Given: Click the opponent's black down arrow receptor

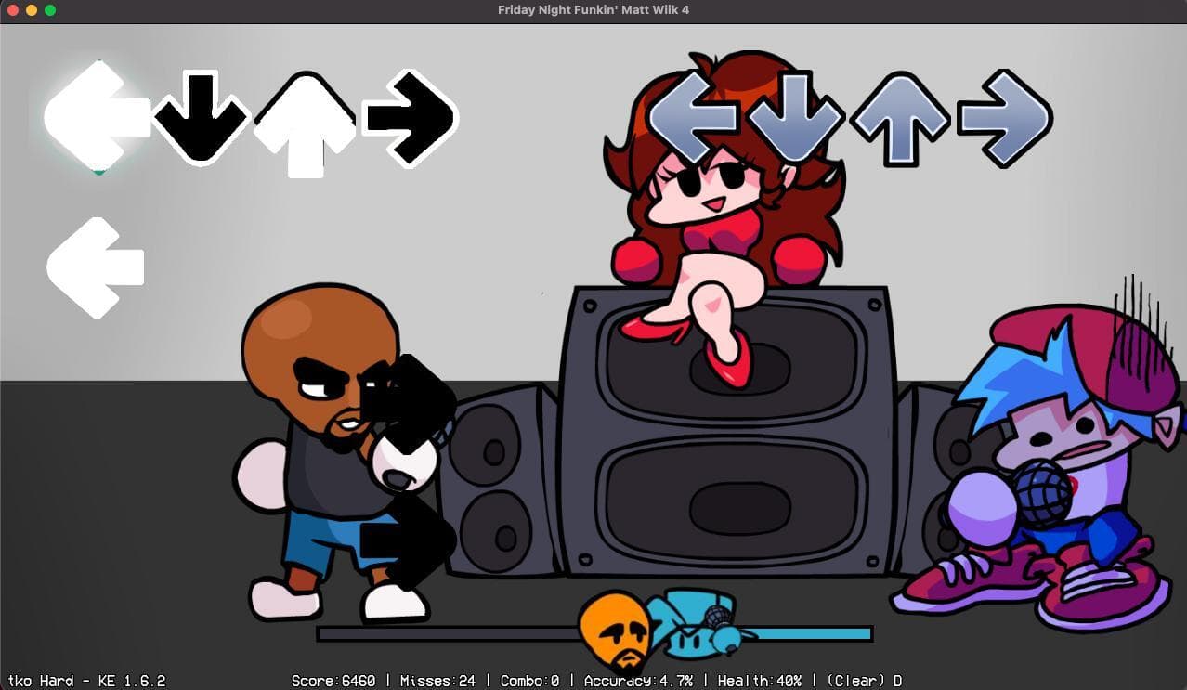Looking at the screenshot, I should pyautogui.click(x=202, y=118).
